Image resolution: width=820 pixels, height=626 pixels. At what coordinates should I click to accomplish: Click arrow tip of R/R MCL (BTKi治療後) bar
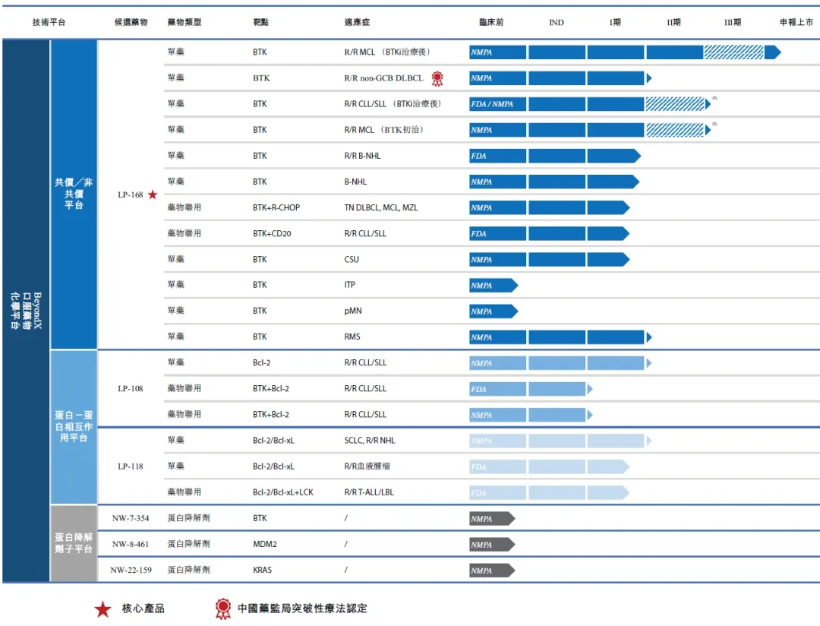[772, 52]
